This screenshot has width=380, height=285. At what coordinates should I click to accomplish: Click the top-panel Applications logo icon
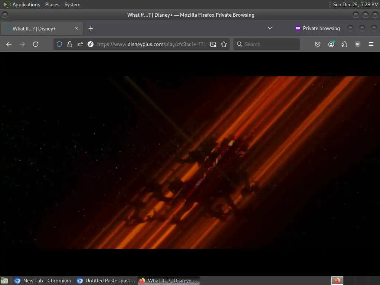(7, 4)
